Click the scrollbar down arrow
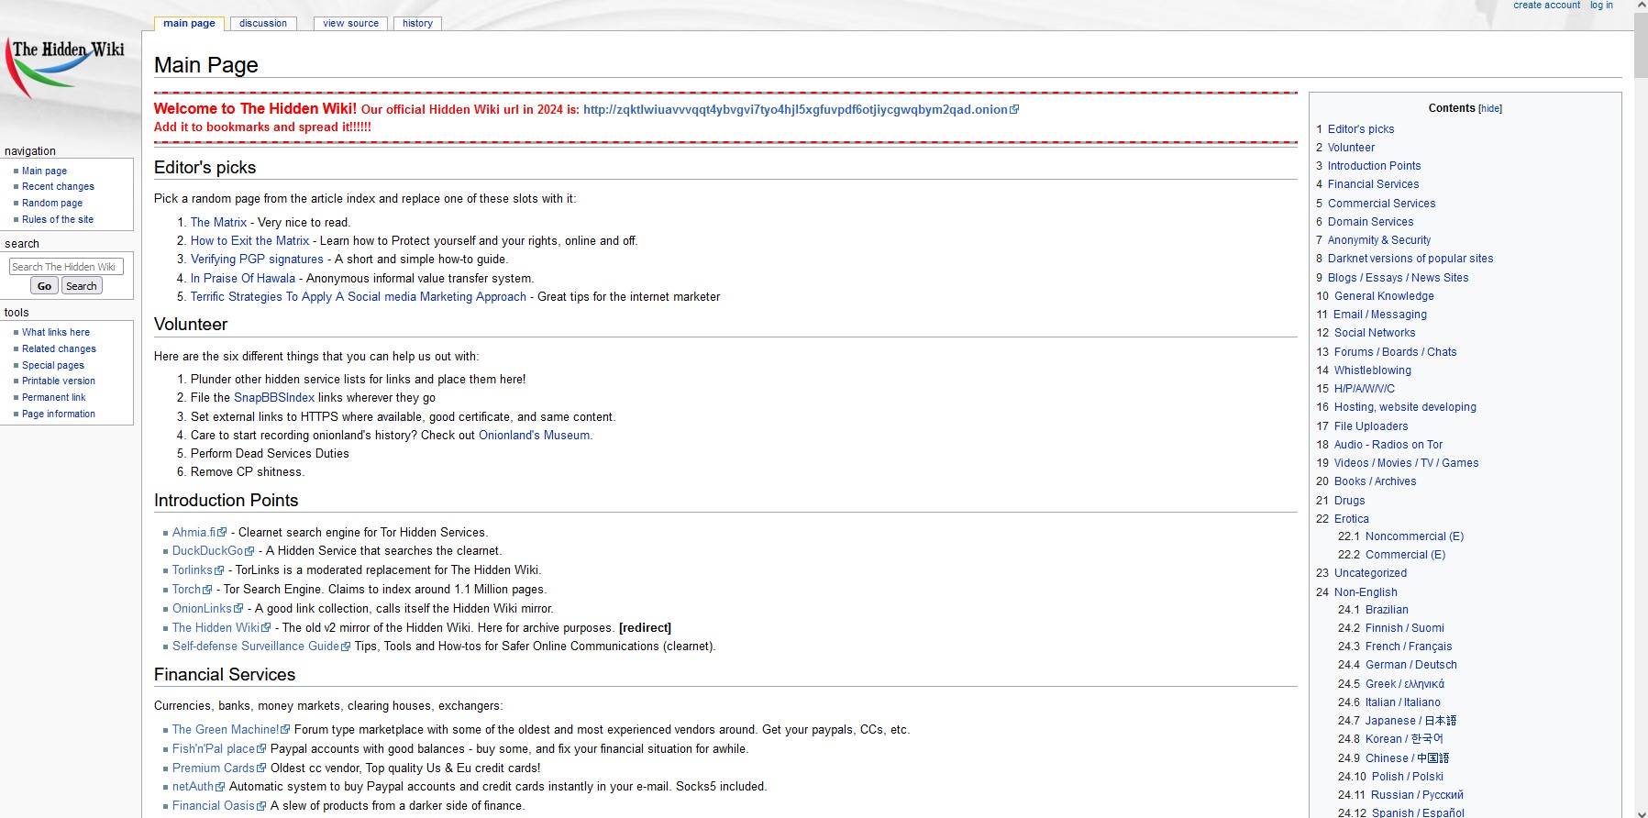This screenshot has width=1648, height=818. [x=1640, y=812]
